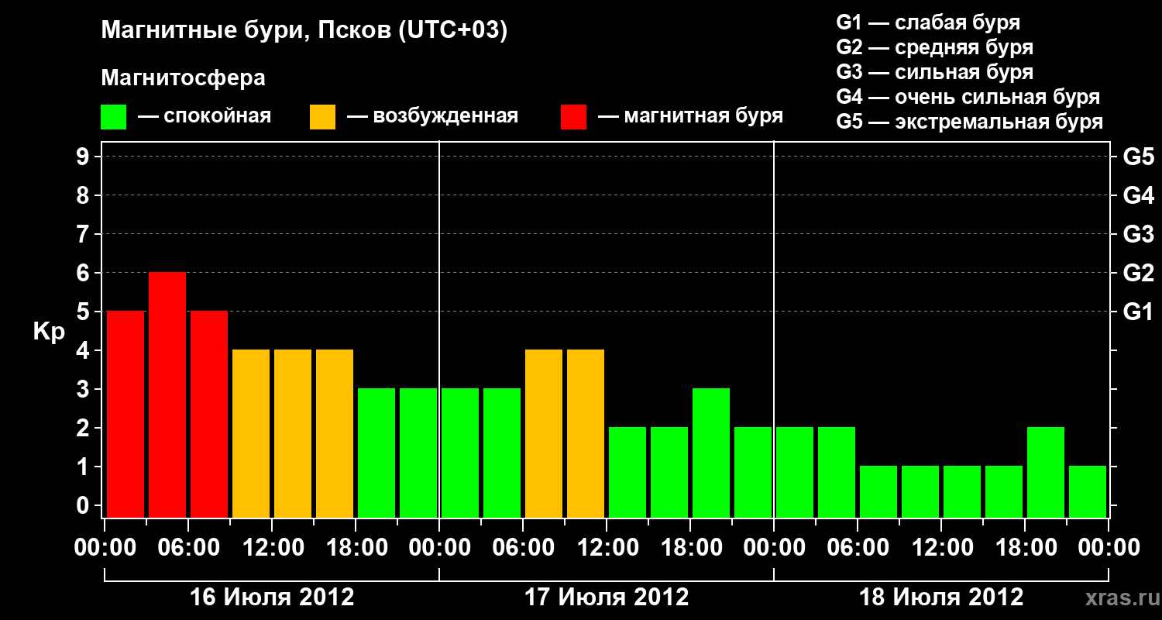This screenshot has height=620, width=1162.
Task: Click the green bar at 00:00–03:00 on 17 Июля
Action: [x=460, y=453]
